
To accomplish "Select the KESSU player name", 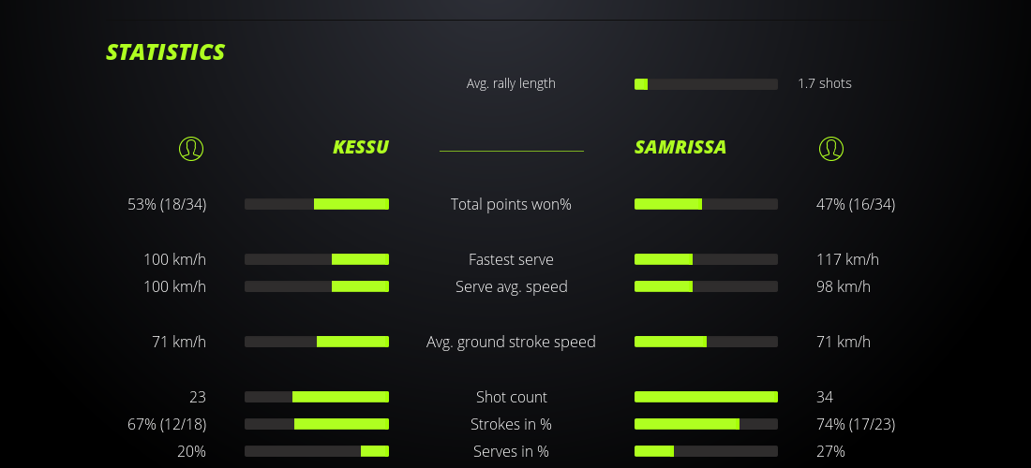I will [361, 147].
